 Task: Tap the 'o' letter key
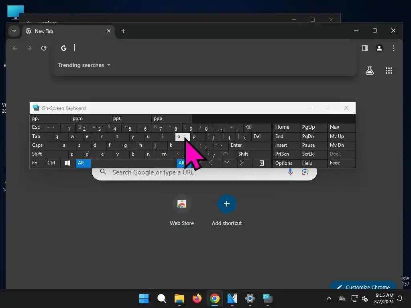[x=183, y=136]
